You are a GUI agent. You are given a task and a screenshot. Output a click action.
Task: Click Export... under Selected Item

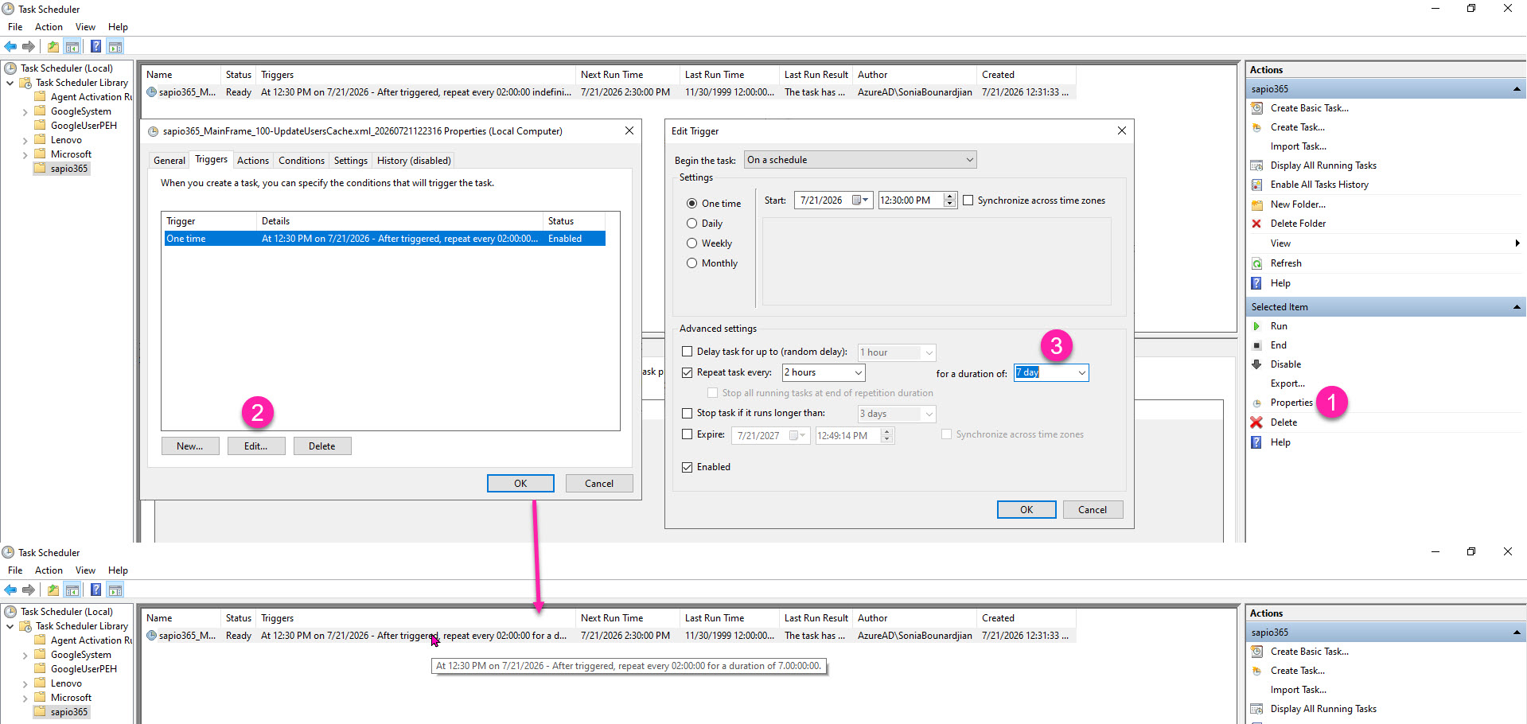1287,383
